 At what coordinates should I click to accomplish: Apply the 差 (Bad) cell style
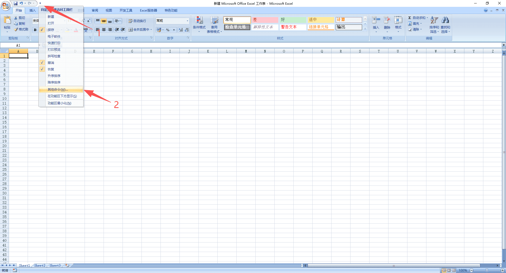pyautogui.click(x=265, y=20)
